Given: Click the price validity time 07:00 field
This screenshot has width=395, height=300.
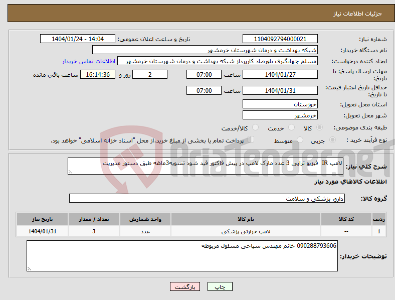Looking at the screenshot, I should click(x=204, y=90).
